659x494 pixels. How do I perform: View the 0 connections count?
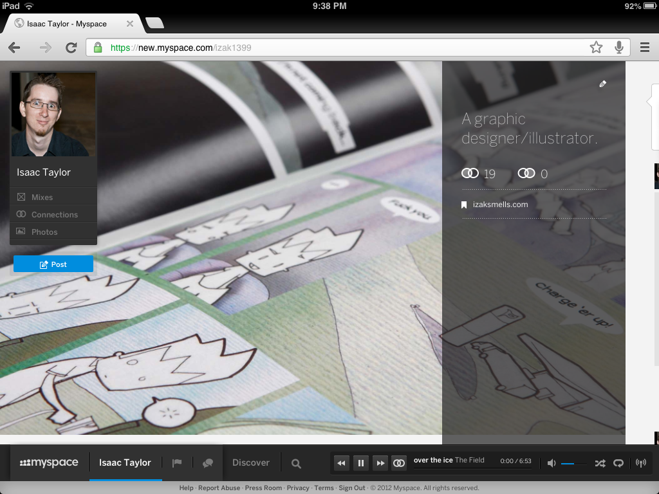coord(533,174)
